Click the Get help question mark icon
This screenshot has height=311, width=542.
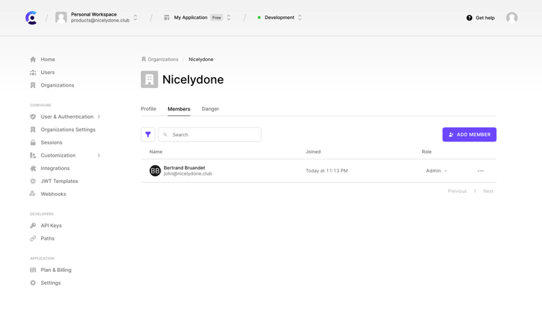[469, 18]
